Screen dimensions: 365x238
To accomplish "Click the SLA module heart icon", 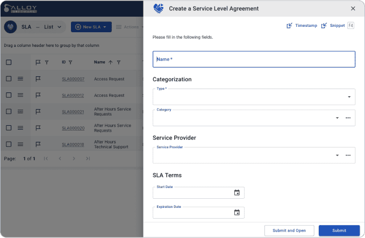I will pyautogui.click(x=10, y=27).
